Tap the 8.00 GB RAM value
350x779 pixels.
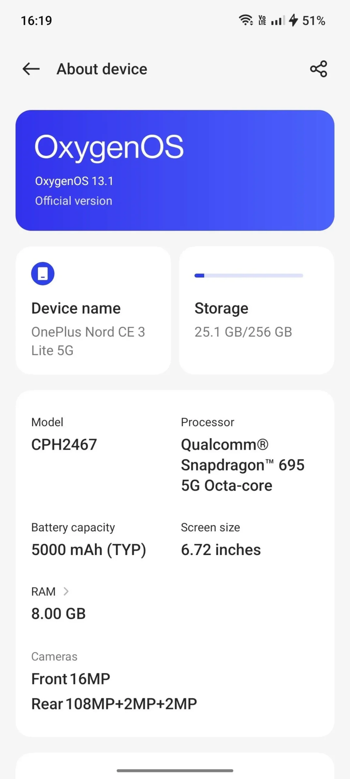[59, 613]
